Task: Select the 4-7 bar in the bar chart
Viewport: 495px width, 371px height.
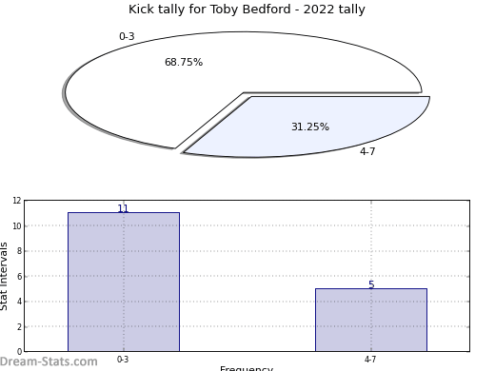Action: coord(371,320)
